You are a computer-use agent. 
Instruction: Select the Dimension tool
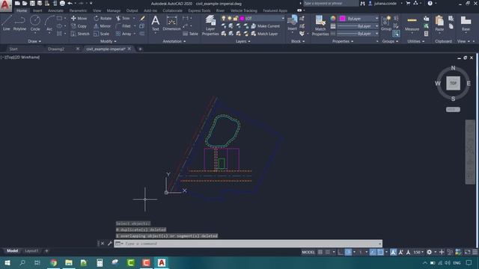pyautogui.click(x=171, y=23)
